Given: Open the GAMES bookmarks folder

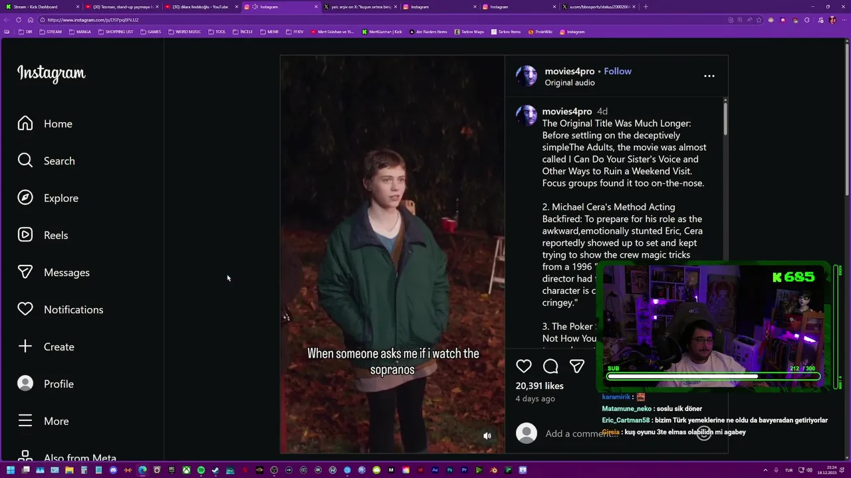Looking at the screenshot, I should 150,32.
